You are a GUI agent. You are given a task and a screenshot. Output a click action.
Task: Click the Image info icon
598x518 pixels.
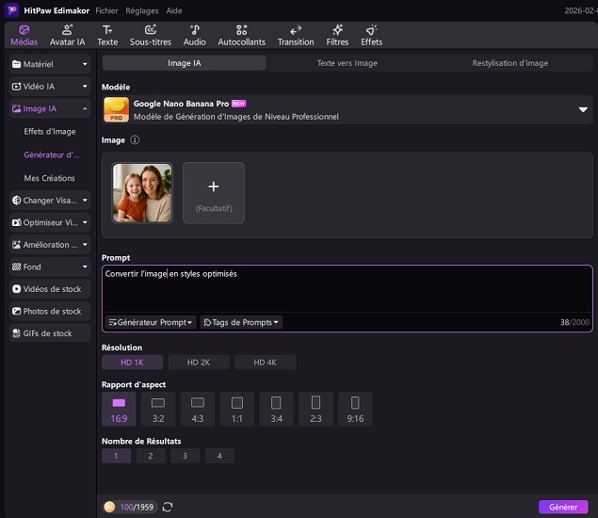point(135,140)
